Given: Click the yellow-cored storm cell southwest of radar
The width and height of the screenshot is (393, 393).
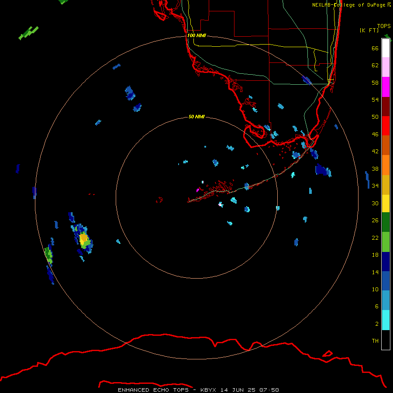Looking at the screenshot, I should 83,239.
